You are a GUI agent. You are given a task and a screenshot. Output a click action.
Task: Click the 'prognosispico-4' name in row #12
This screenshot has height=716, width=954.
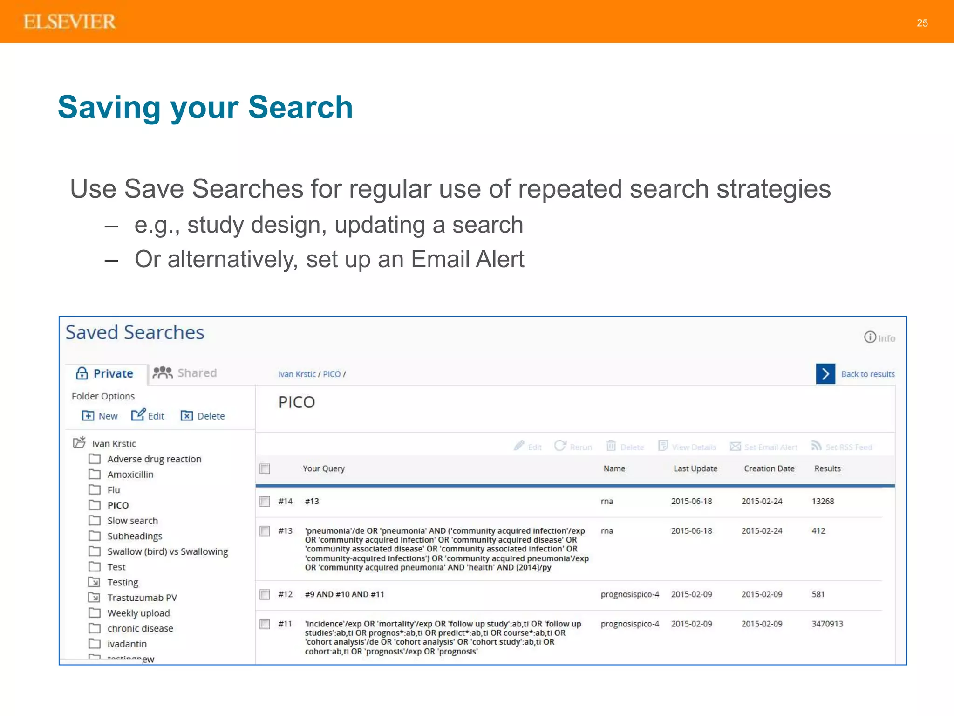pyautogui.click(x=630, y=594)
